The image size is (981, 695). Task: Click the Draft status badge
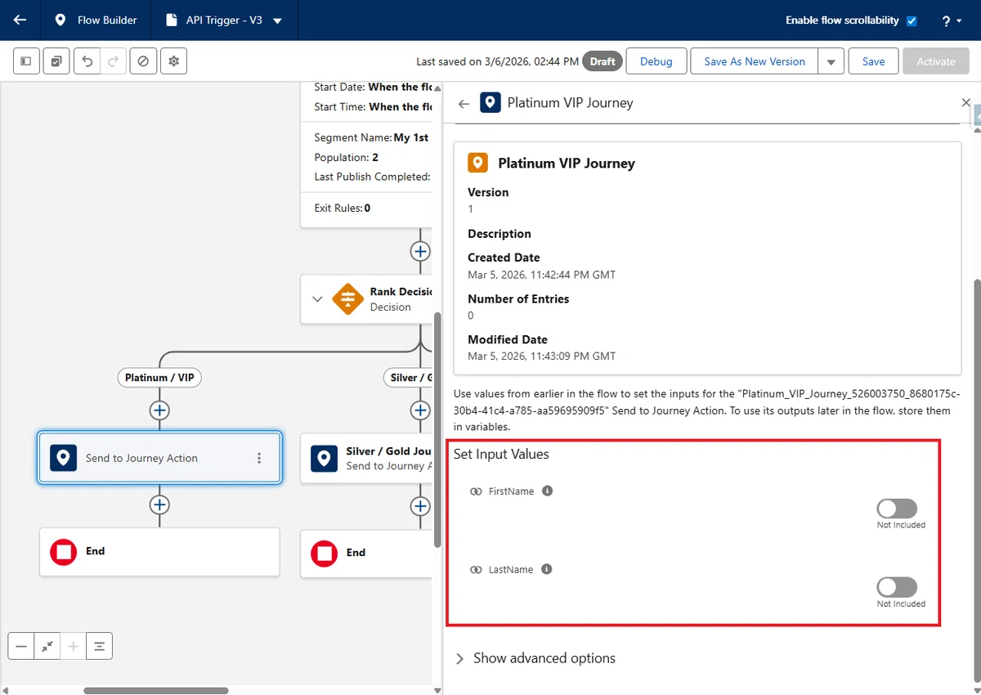(x=602, y=61)
